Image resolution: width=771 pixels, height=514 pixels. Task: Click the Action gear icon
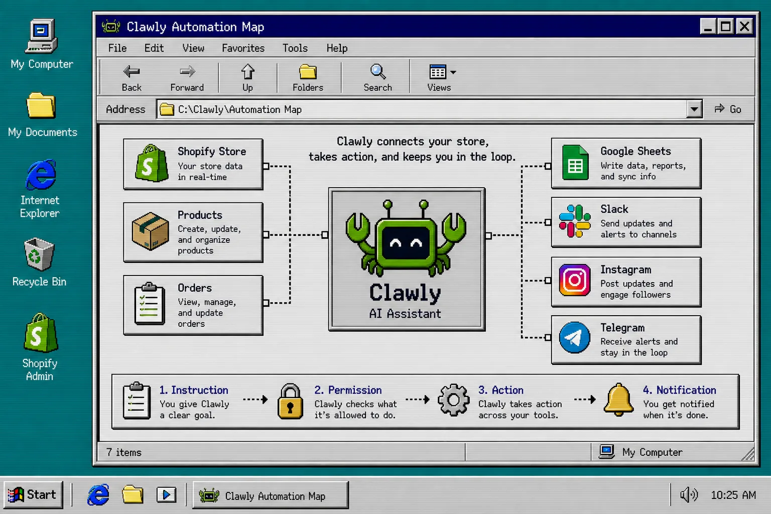tap(453, 400)
